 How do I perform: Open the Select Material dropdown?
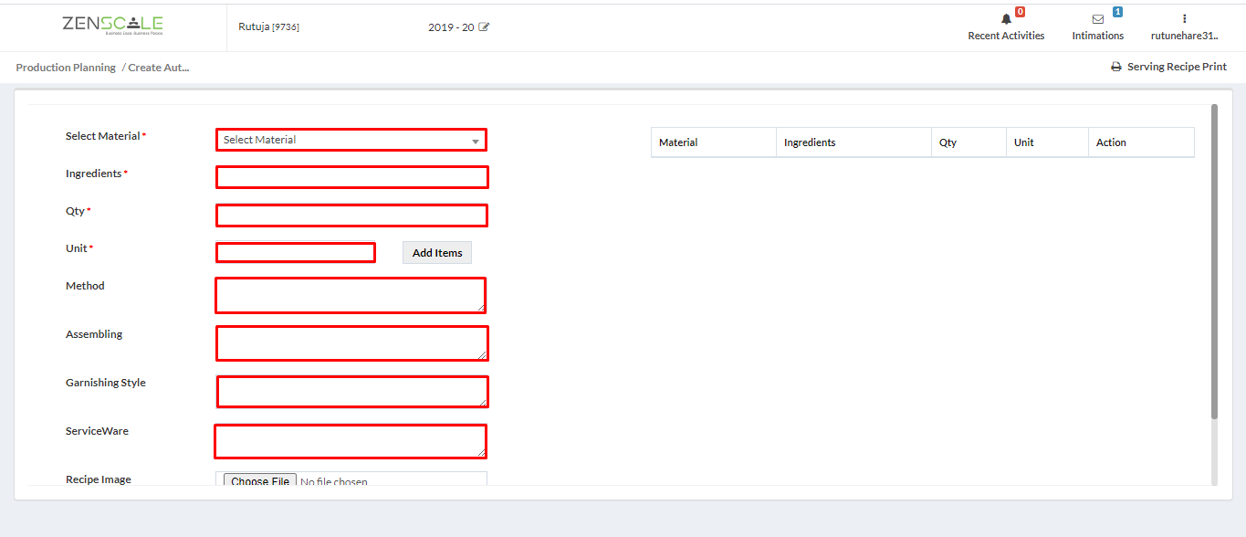click(351, 140)
